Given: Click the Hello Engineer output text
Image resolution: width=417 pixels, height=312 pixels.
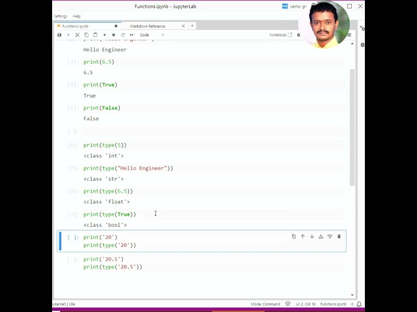Looking at the screenshot, I should tap(105, 49).
